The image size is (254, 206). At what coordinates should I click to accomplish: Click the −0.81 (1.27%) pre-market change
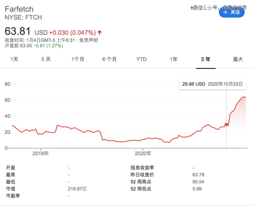point(48,46)
